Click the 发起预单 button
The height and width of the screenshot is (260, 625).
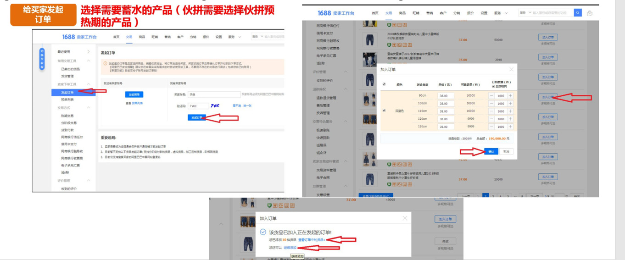[x=134, y=94]
